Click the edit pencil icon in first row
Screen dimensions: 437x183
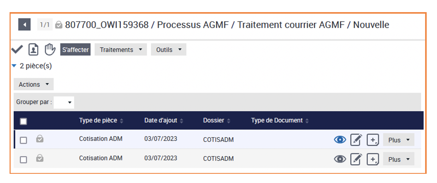coord(356,140)
